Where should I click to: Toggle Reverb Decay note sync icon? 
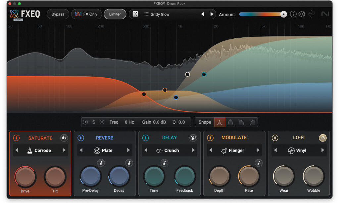[129, 163]
